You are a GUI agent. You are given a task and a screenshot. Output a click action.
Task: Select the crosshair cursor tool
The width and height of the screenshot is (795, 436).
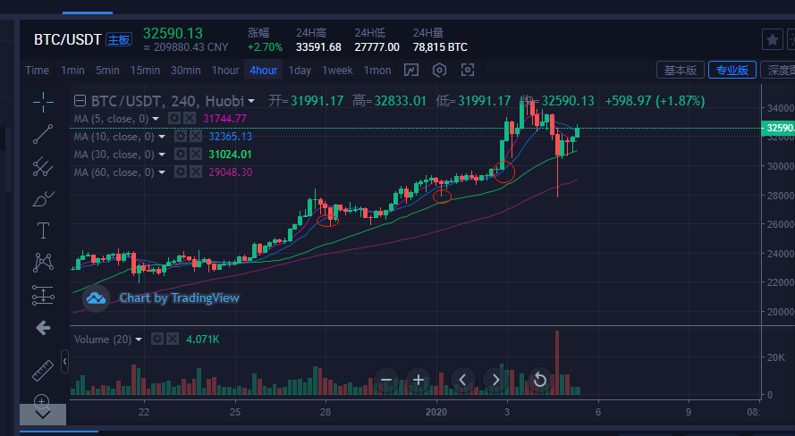click(x=43, y=102)
